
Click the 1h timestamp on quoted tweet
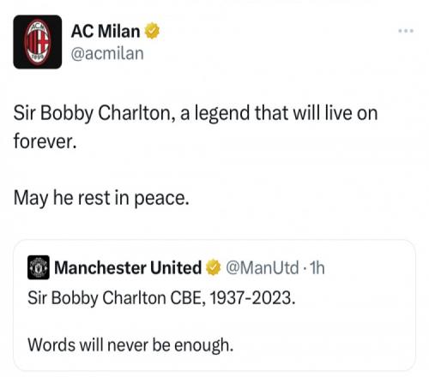coord(317,267)
